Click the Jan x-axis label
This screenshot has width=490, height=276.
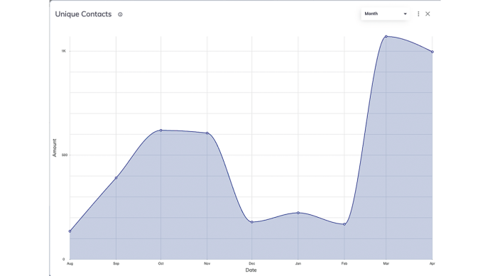[x=298, y=263]
